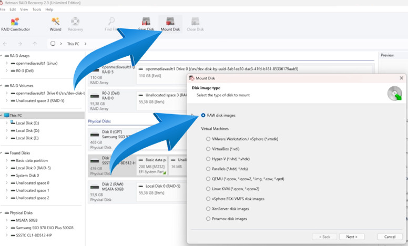This screenshot has height=246, width=408.
Task: Click Physical Disks tree heading
Action: coord(21,213)
